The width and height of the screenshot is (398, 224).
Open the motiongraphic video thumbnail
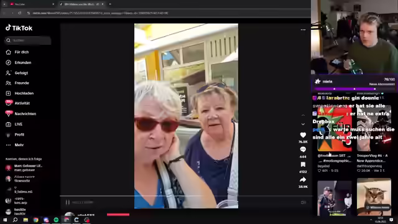click(335, 129)
